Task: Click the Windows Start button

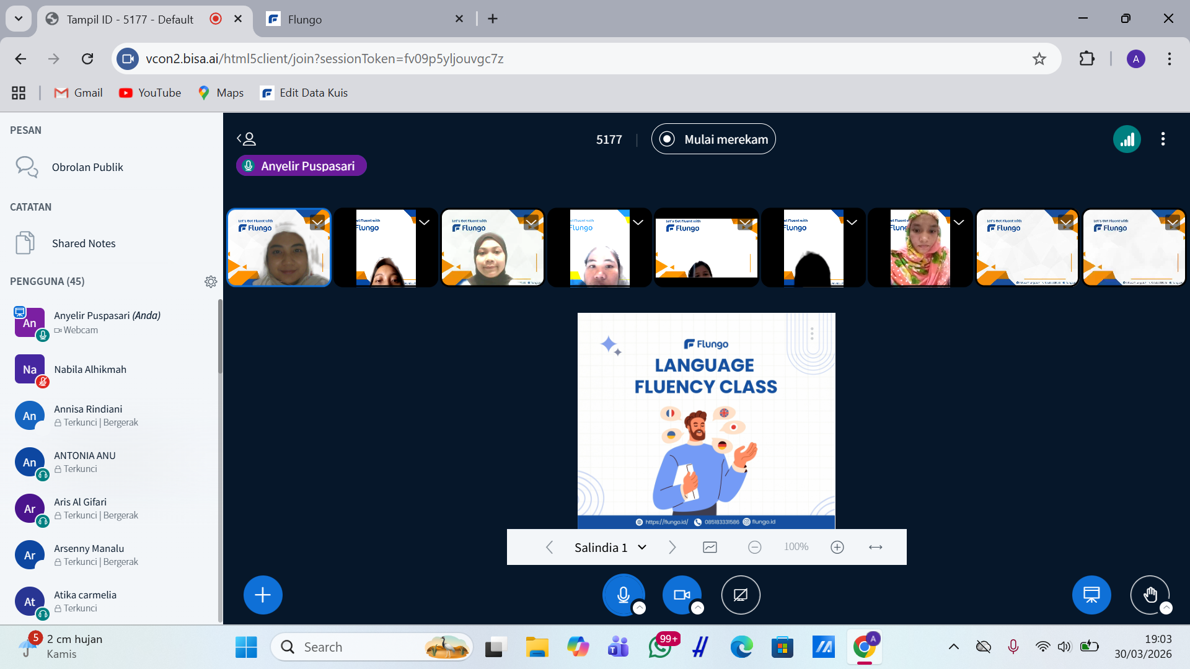Action: [x=246, y=647]
